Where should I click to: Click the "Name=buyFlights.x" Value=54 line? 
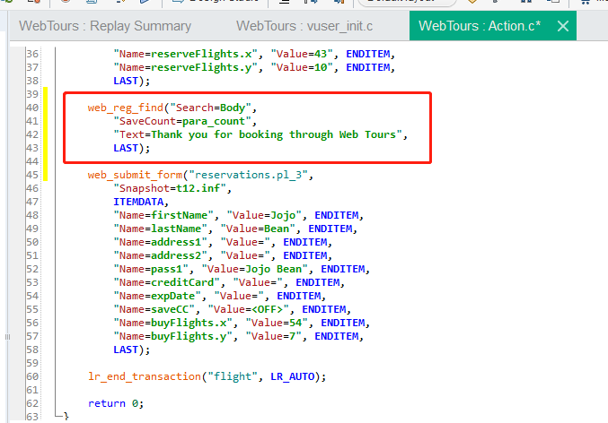click(242, 323)
